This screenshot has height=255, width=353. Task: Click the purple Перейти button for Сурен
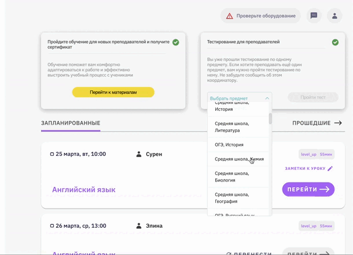click(x=308, y=190)
